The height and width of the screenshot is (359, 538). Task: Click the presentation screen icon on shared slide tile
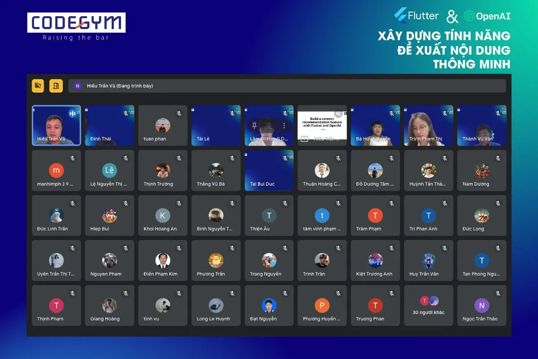pyautogui.click(x=304, y=139)
